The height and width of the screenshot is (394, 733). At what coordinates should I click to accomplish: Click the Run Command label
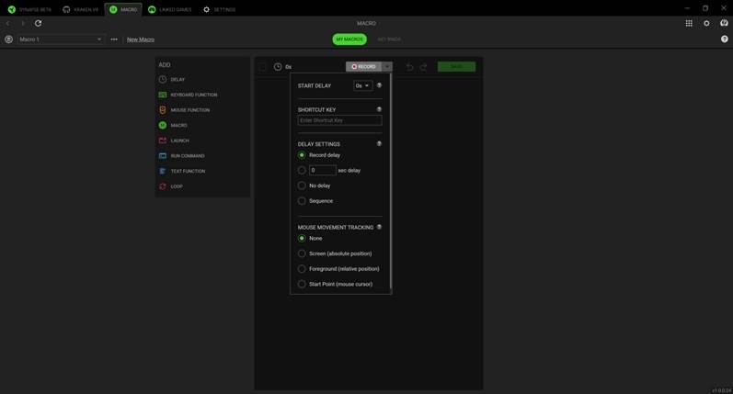click(x=188, y=156)
